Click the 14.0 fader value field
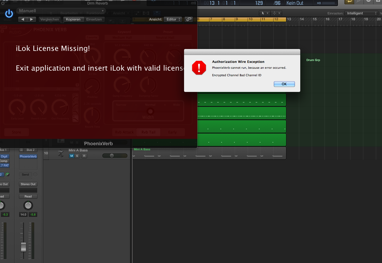This screenshot has width=382, height=263. pyautogui.click(x=24, y=215)
